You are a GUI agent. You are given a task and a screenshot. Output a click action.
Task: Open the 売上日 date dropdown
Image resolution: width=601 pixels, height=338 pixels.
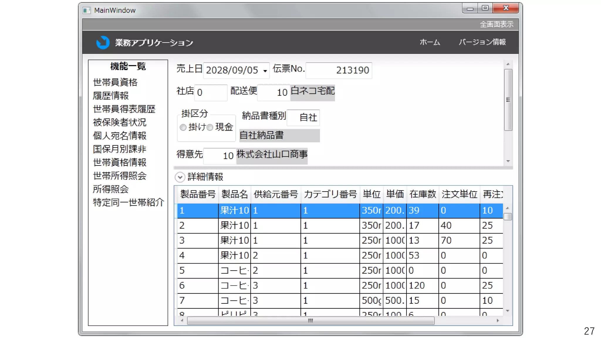[265, 71]
